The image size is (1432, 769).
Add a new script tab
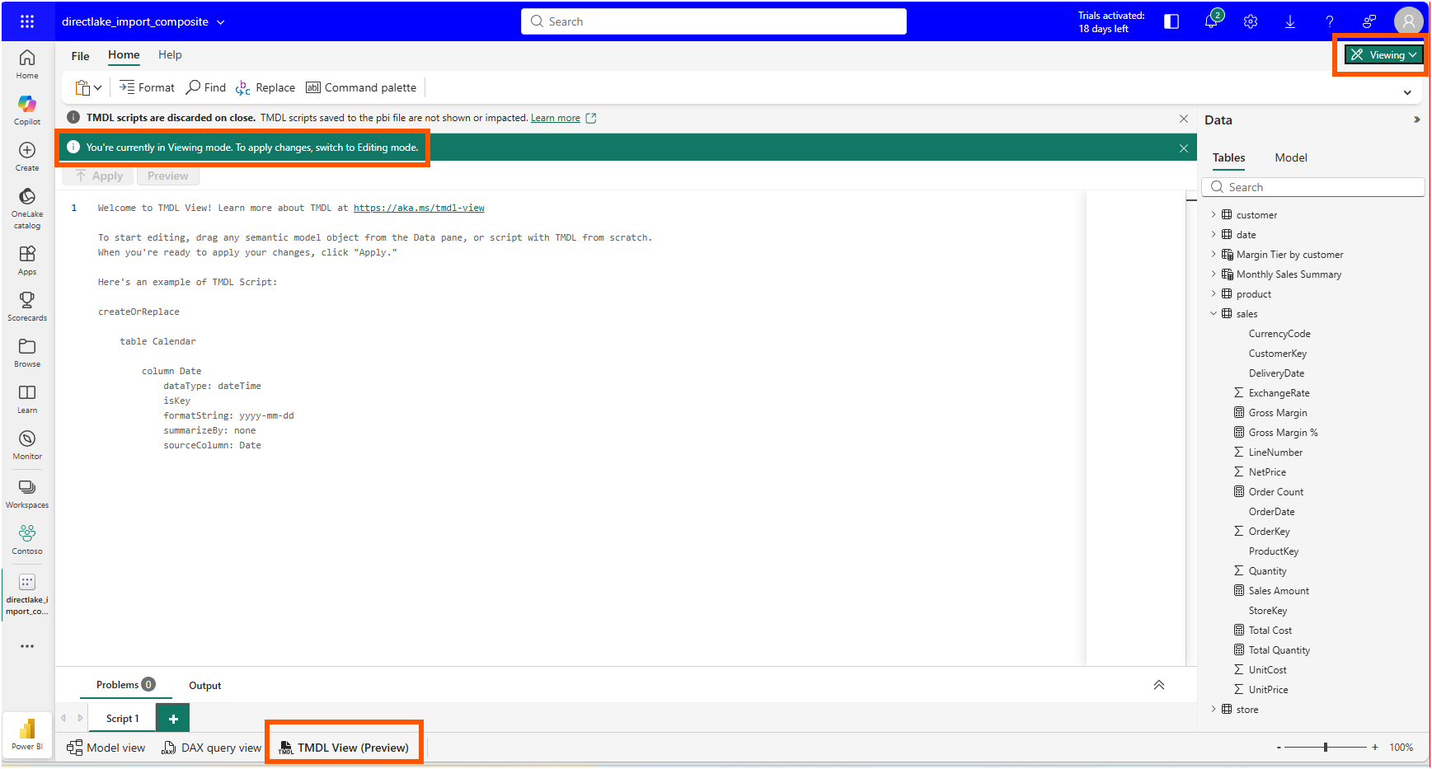[x=173, y=719]
